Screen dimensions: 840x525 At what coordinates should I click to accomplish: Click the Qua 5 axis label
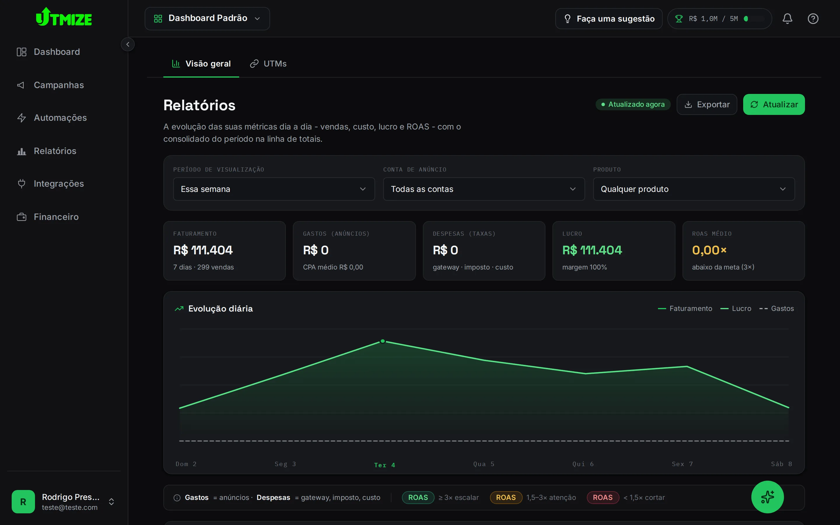pyautogui.click(x=484, y=464)
